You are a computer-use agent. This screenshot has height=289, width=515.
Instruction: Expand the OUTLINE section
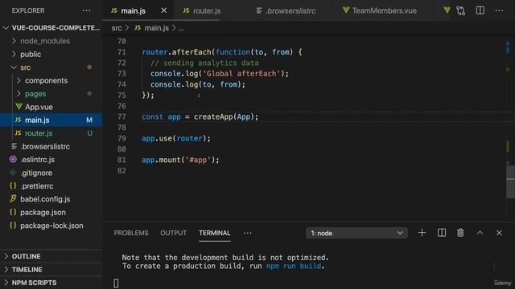(51, 256)
